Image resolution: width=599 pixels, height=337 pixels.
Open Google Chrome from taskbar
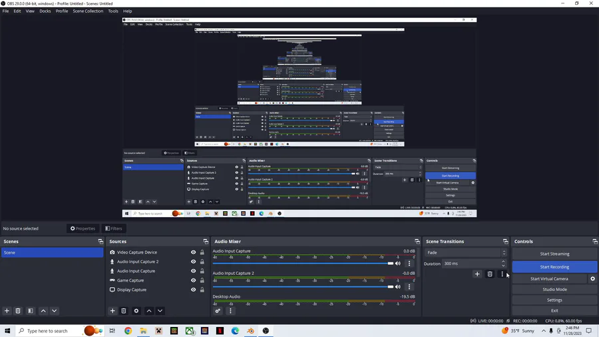128,331
